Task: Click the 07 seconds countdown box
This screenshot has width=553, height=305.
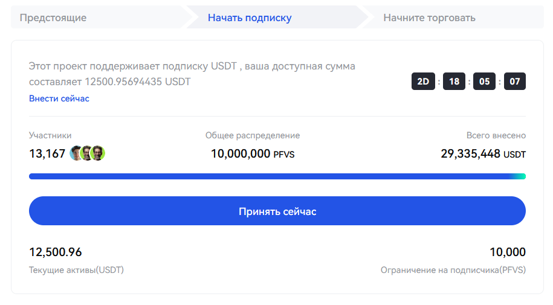Action: pos(514,82)
